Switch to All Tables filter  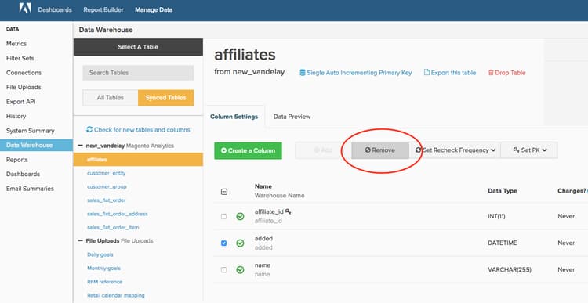(111, 97)
